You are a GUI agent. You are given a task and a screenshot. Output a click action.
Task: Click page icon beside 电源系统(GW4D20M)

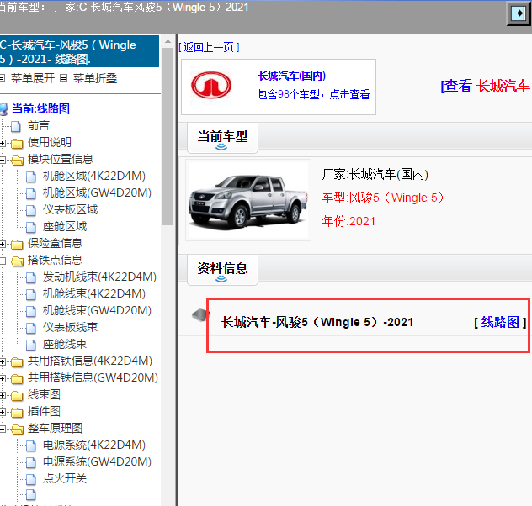31,462
